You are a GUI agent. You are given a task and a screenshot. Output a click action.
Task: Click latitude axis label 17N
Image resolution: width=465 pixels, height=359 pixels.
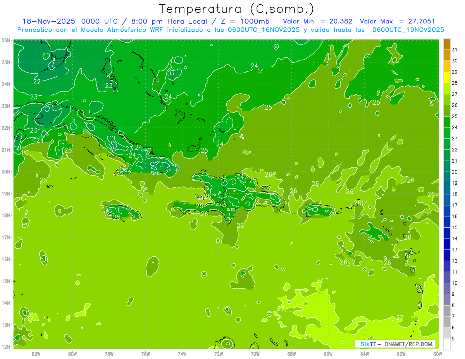pyautogui.click(x=5, y=237)
